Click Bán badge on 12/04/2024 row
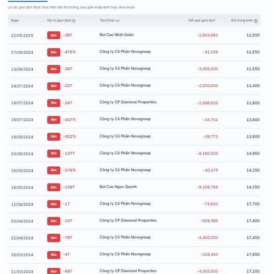274x274 pixels. [x=53, y=204]
